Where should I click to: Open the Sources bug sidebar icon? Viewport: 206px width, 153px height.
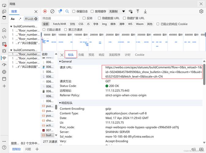pos(4,51)
